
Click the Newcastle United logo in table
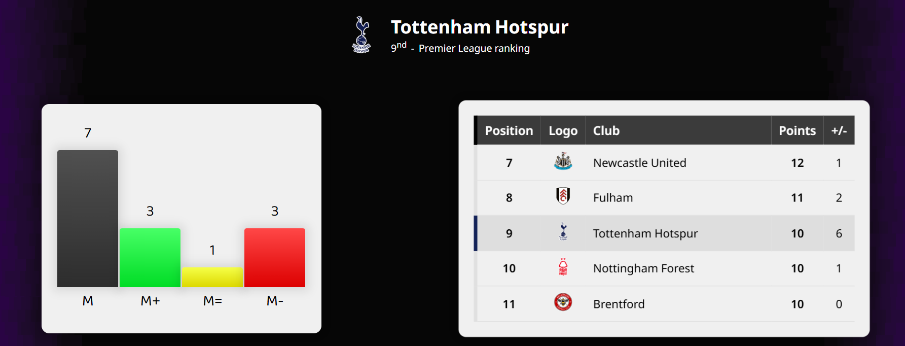click(x=563, y=162)
